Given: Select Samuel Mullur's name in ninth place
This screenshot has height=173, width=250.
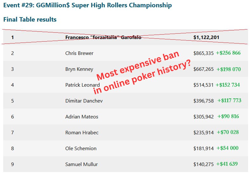Looking at the screenshot, I should point(81,164).
